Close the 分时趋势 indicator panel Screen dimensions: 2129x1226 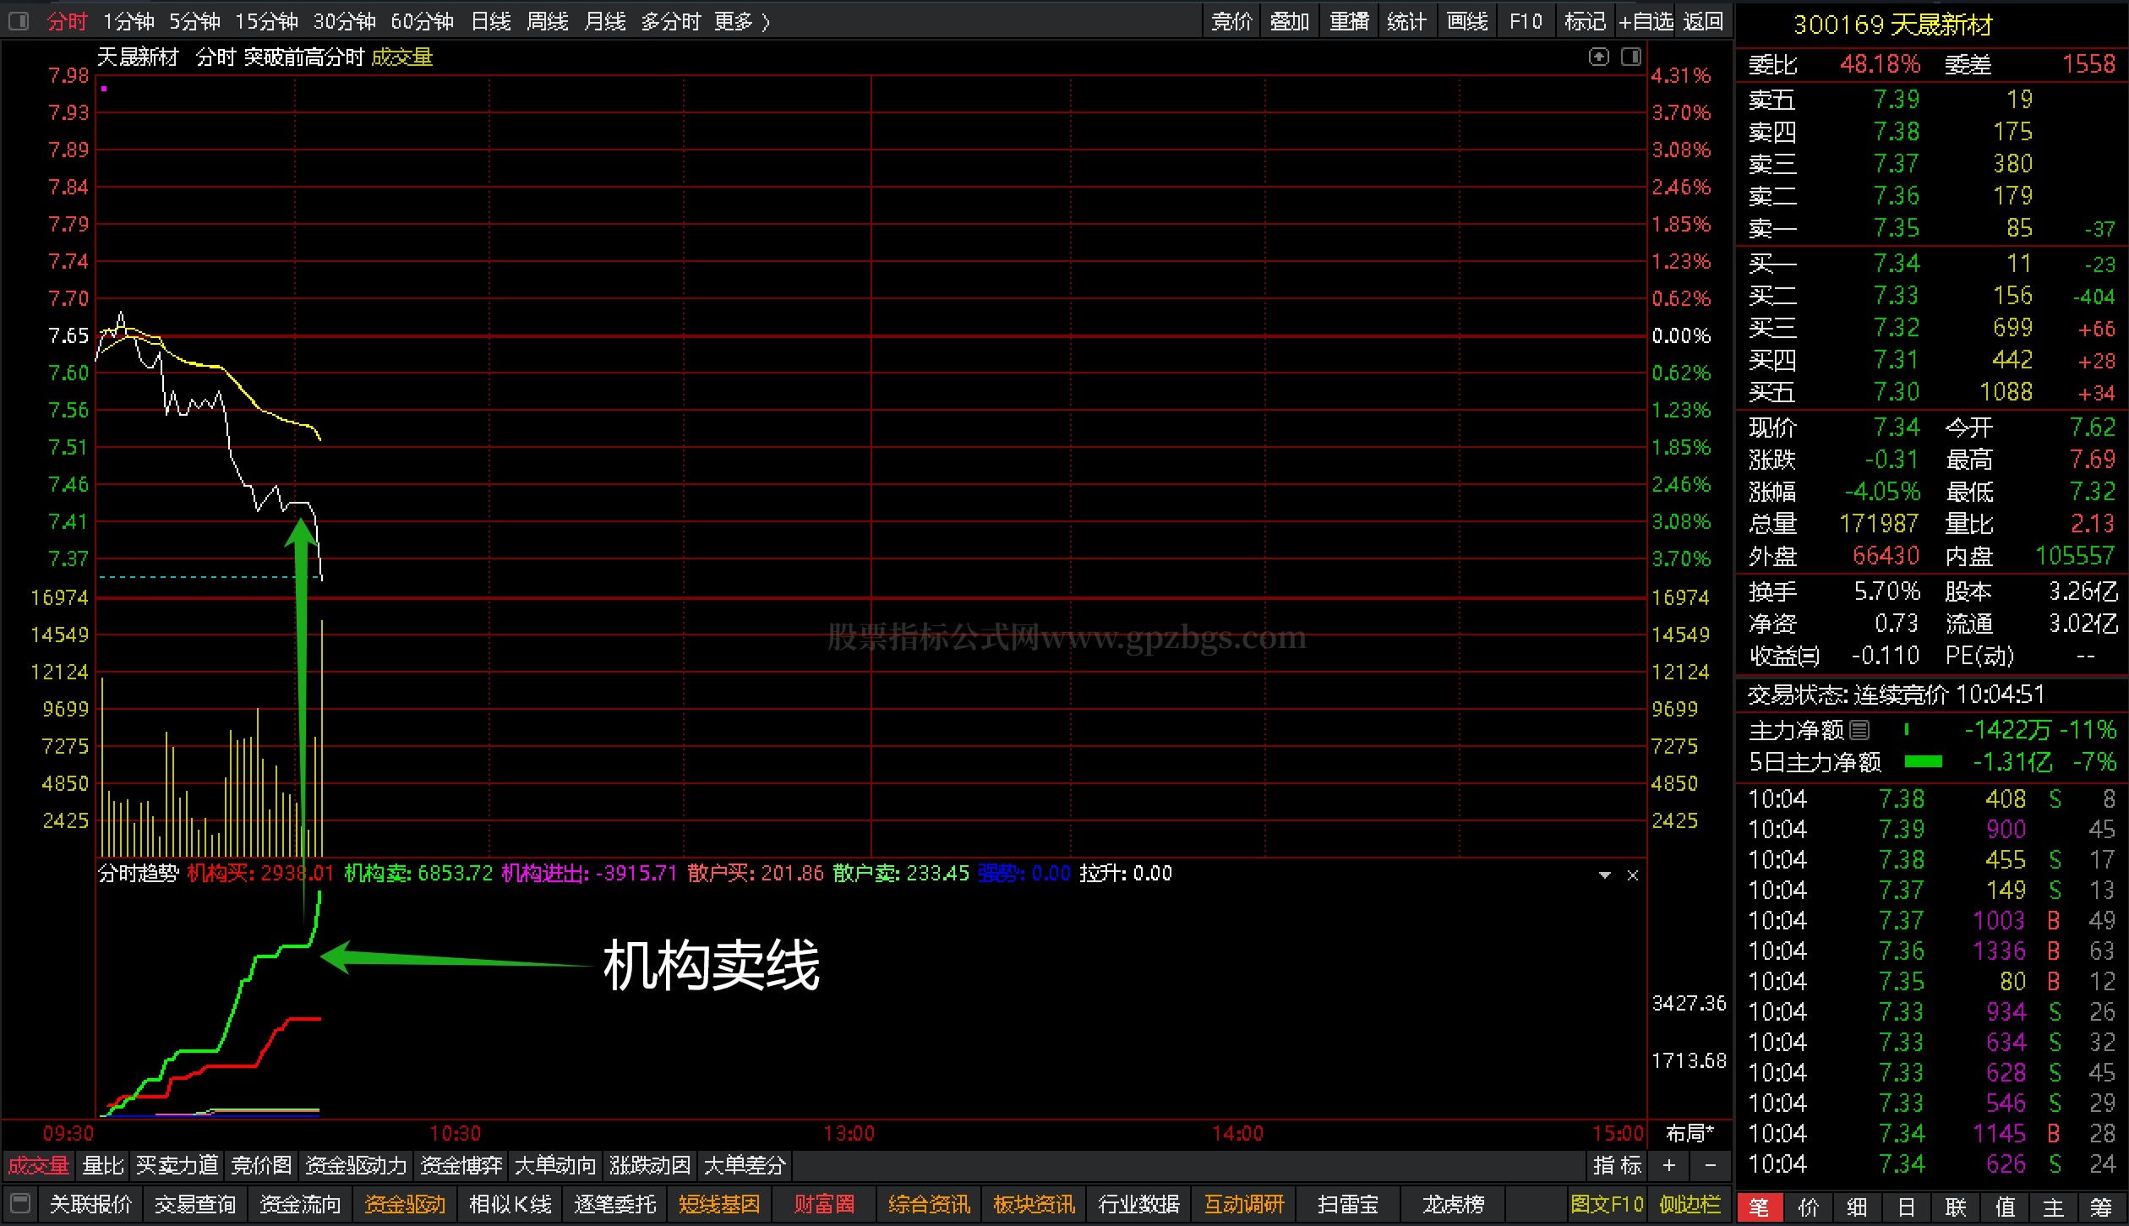click(1633, 875)
